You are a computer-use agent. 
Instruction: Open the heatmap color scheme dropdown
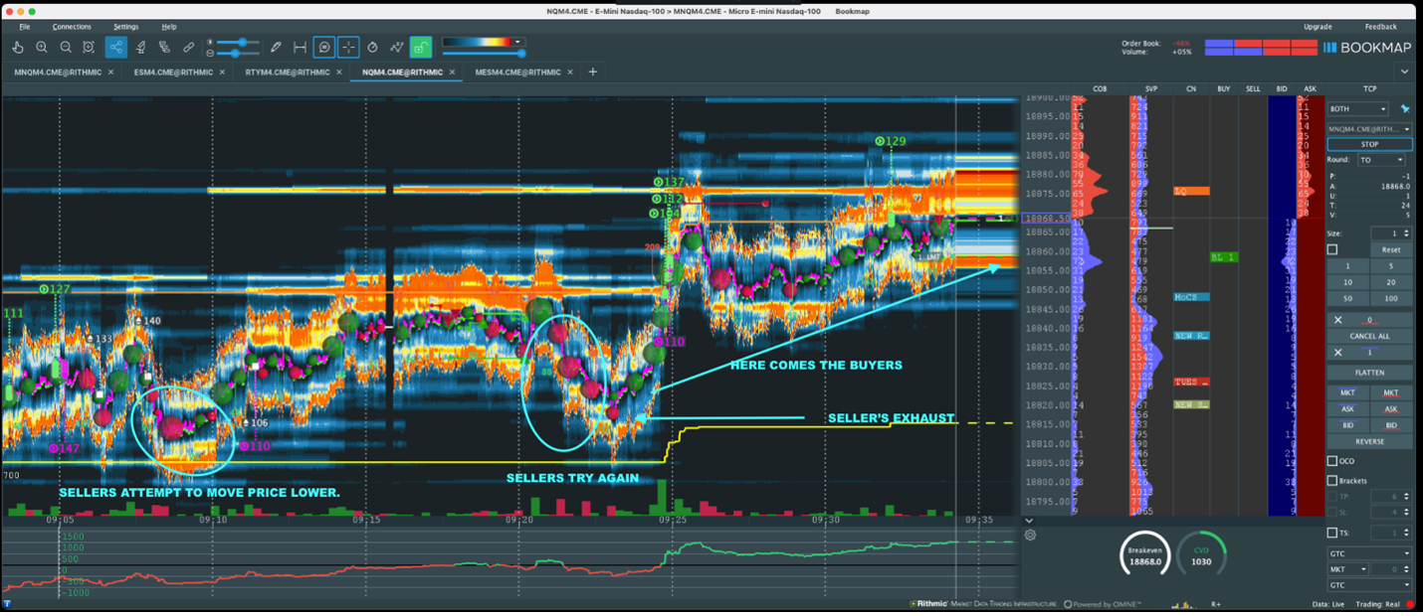(517, 42)
